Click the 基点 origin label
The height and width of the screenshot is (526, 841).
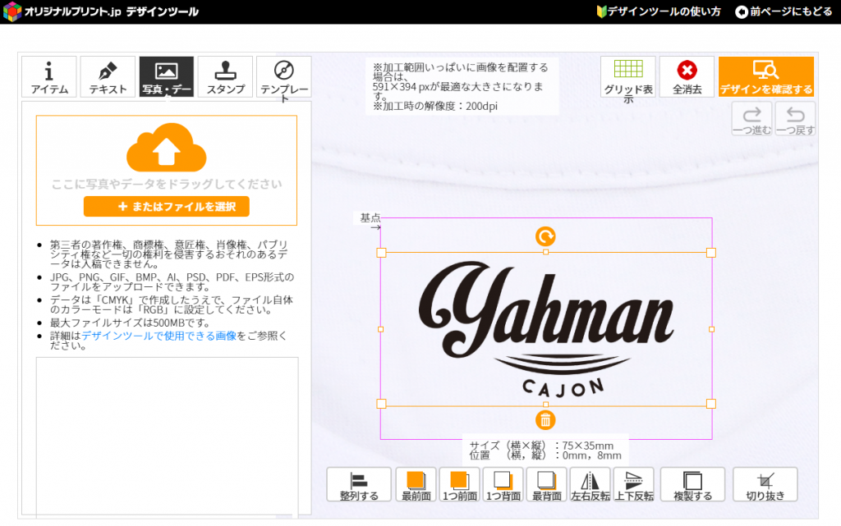[x=370, y=218]
